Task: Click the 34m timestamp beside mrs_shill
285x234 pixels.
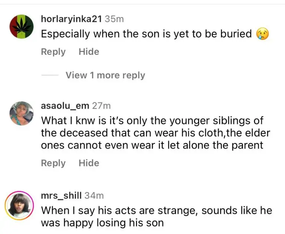Action: point(94,195)
